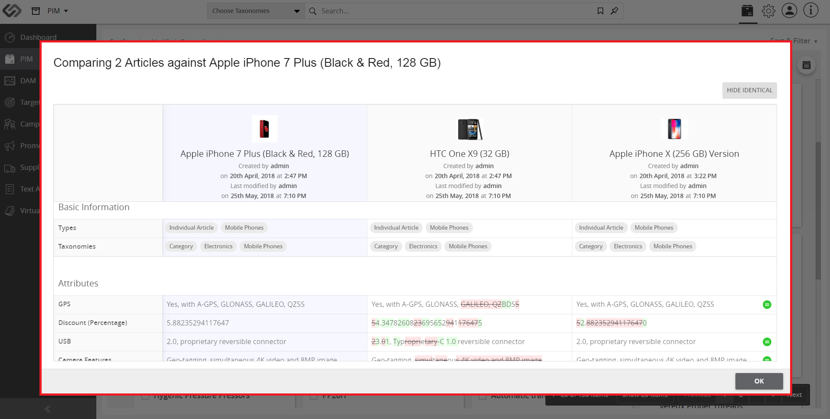The height and width of the screenshot is (419, 830).
Task: Click Mobile Phones type tag under HTC
Action: (x=449, y=227)
